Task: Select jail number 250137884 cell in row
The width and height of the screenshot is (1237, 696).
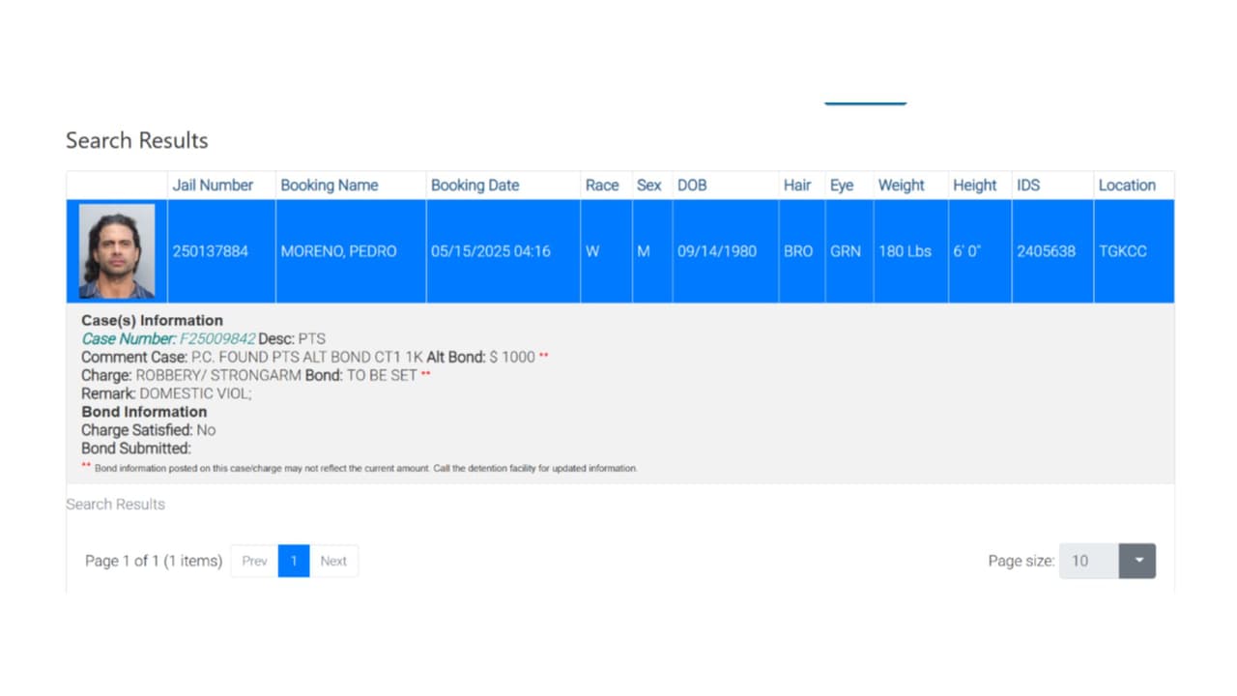Action: point(211,251)
